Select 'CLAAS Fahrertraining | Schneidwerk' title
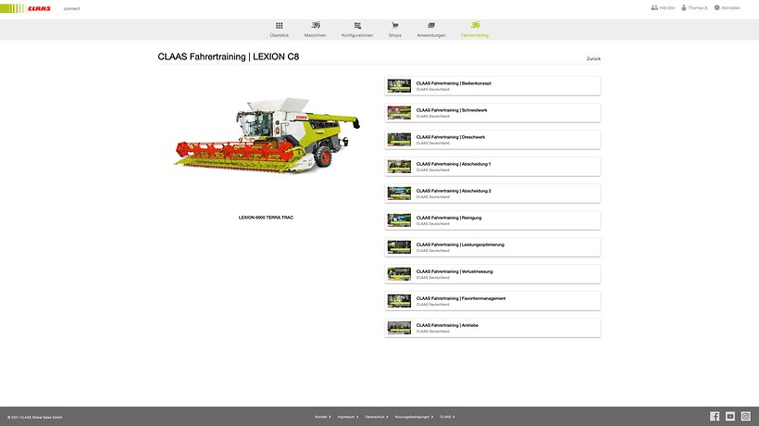Screen dimensions: 759x426 point(452,110)
